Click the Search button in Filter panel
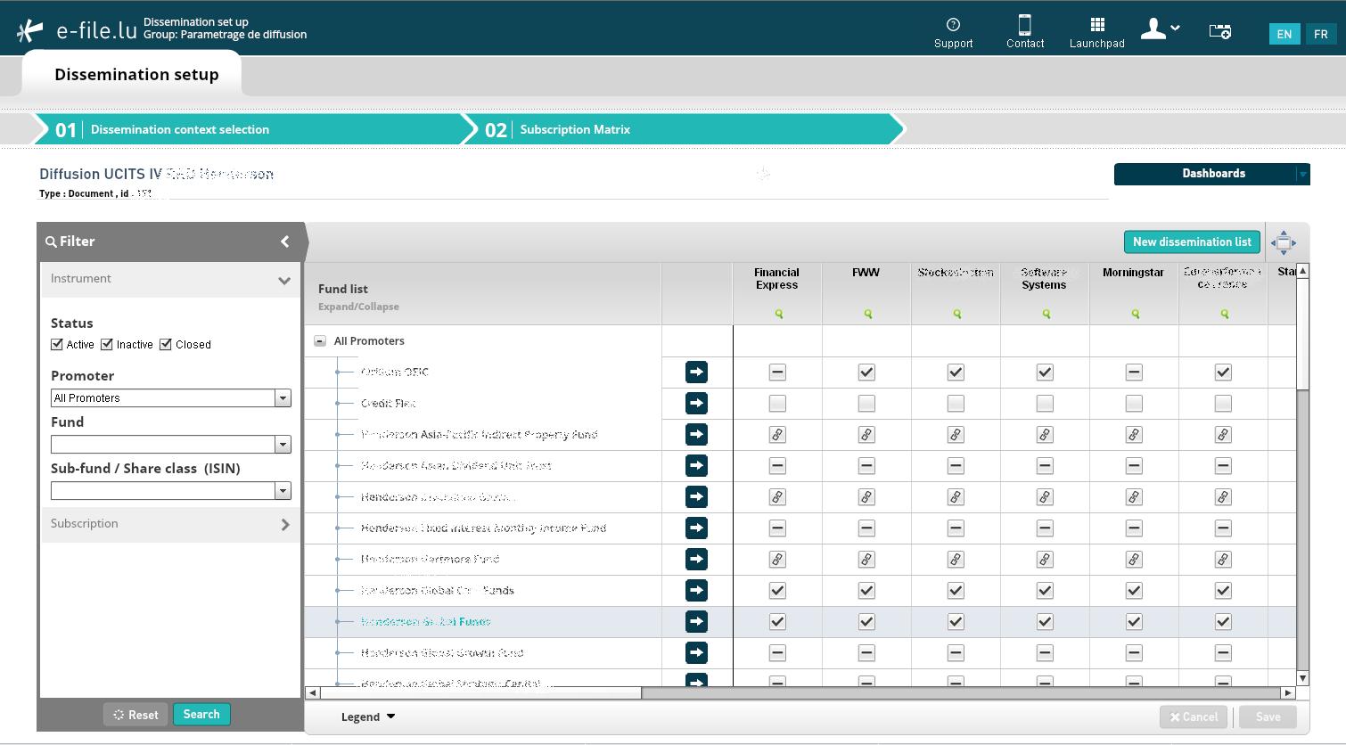This screenshot has width=1346, height=745. (x=201, y=714)
